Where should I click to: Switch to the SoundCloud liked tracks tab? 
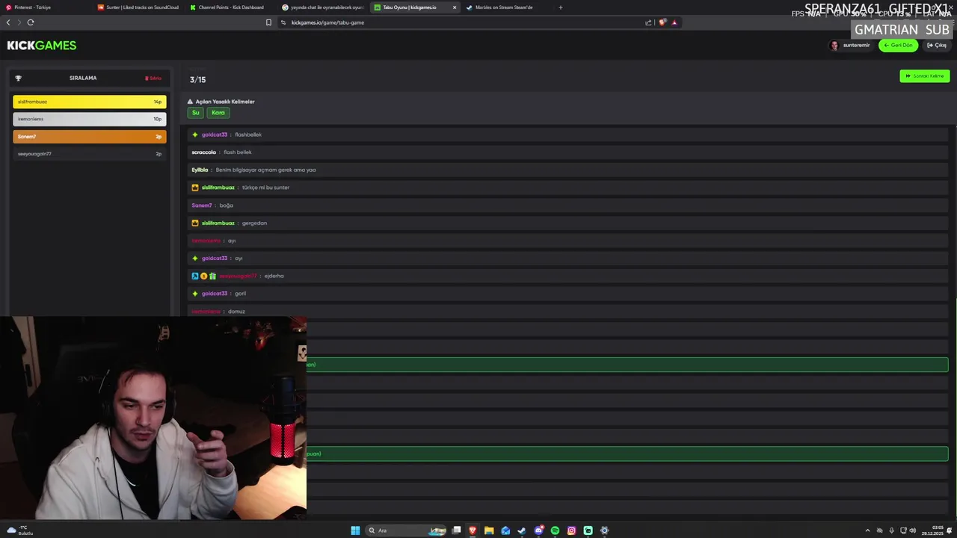click(138, 7)
